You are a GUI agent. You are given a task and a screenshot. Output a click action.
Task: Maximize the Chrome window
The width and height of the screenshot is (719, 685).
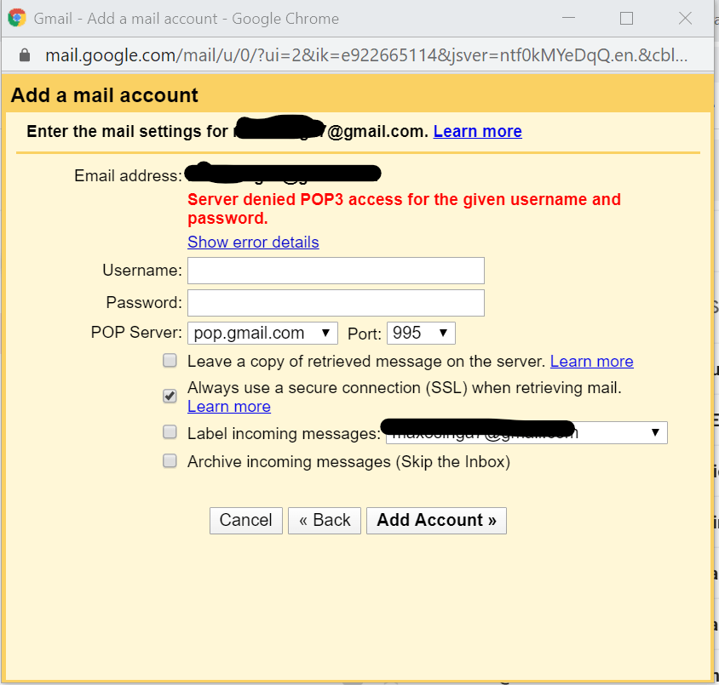click(626, 19)
